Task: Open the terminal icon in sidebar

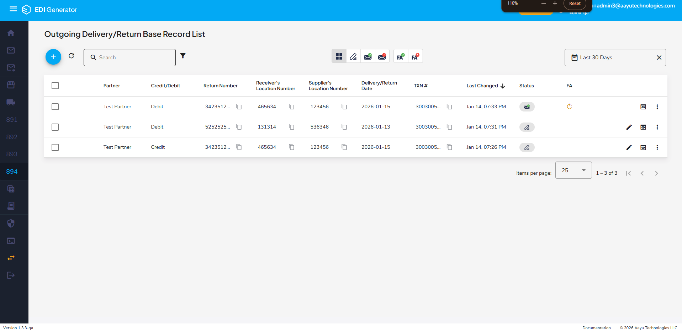Action: [11, 240]
